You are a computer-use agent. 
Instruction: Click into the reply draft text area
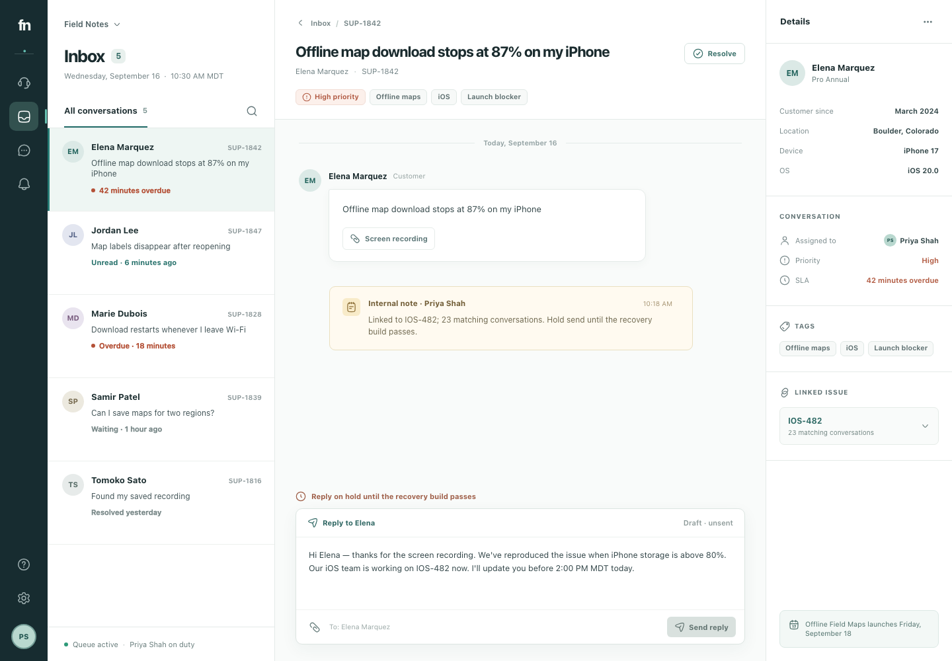tap(520, 573)
